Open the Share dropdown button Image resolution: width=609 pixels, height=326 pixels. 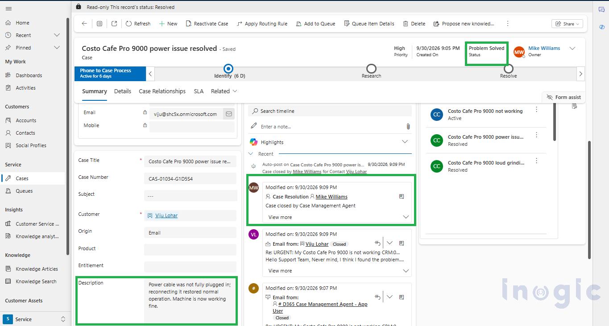click(x=568, y=24)
